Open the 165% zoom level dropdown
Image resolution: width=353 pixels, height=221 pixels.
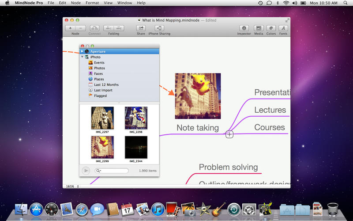(72, 187)
